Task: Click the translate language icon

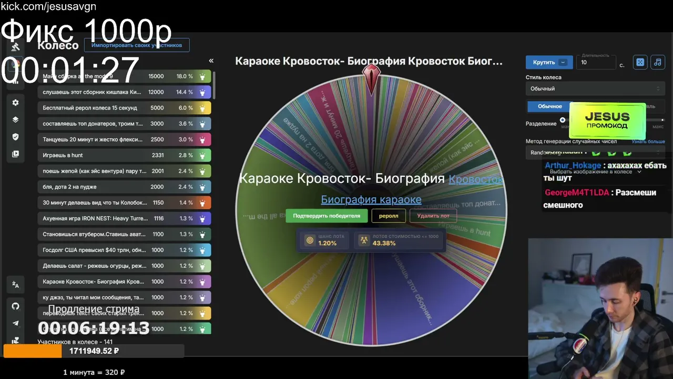Action: tap(16, 285)
